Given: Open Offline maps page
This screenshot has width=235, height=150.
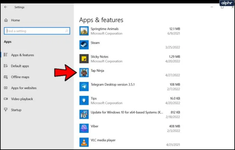Looking at the screenshot, I should [20, 77].
